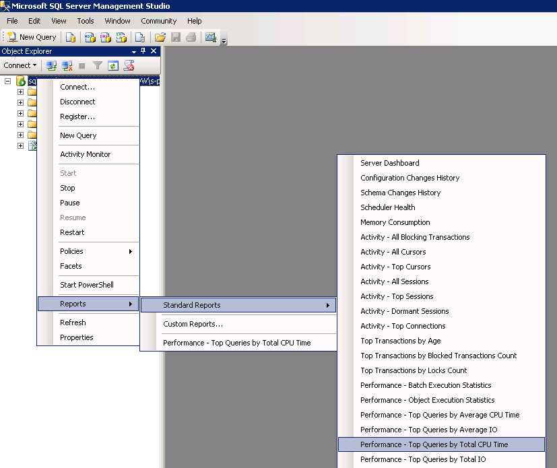The image size is (557, 468).
Task: Click the Stop square icon in Object Explorer
Action: tap(81, 66)
